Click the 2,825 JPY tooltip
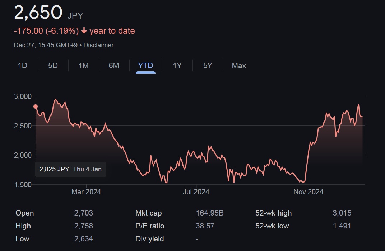This screenshot has height=251, width=385. (x=70, y=169)
